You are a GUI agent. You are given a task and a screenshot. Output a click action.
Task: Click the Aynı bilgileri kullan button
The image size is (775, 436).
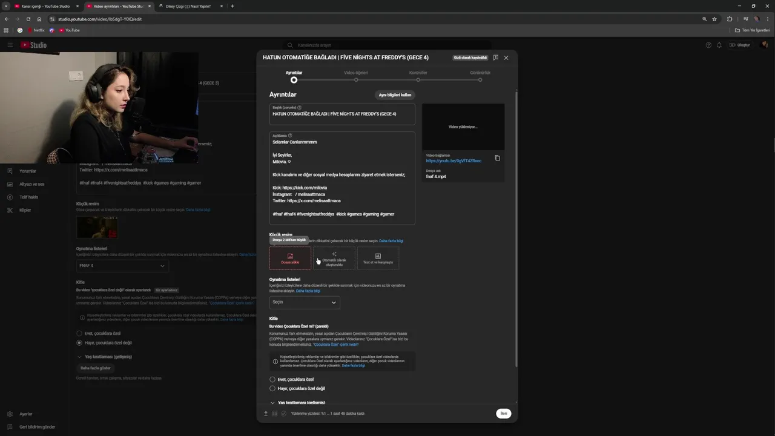pos(395,95)
